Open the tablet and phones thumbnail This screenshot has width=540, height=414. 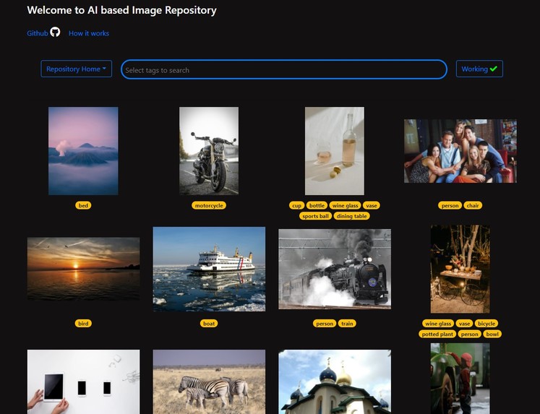coord(83,382)
